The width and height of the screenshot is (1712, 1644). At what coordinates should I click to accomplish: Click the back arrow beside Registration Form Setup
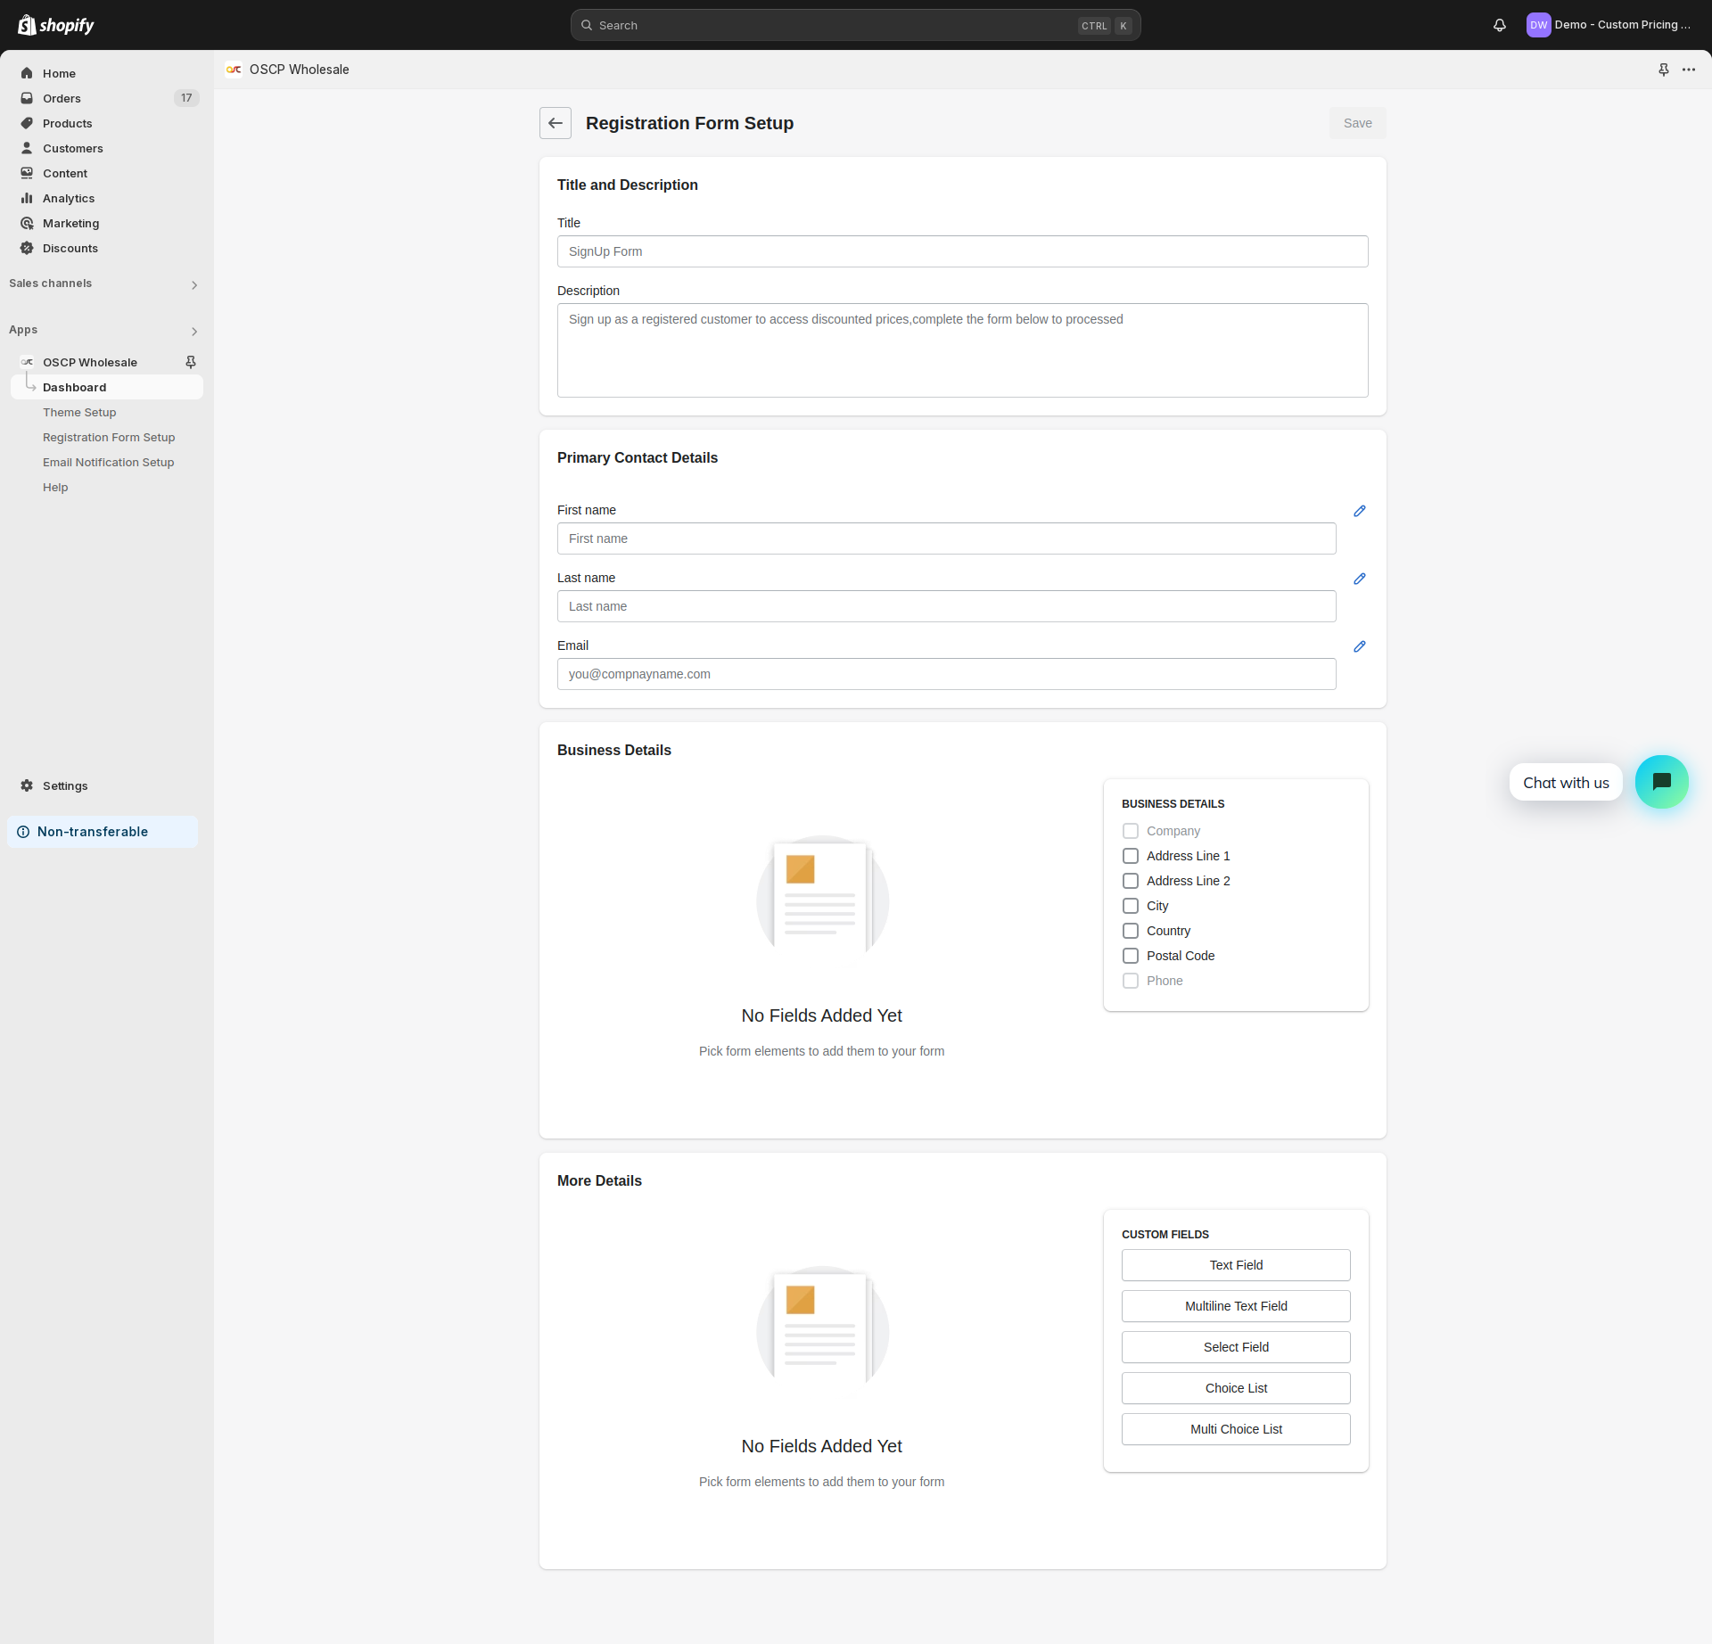[555, 123]
